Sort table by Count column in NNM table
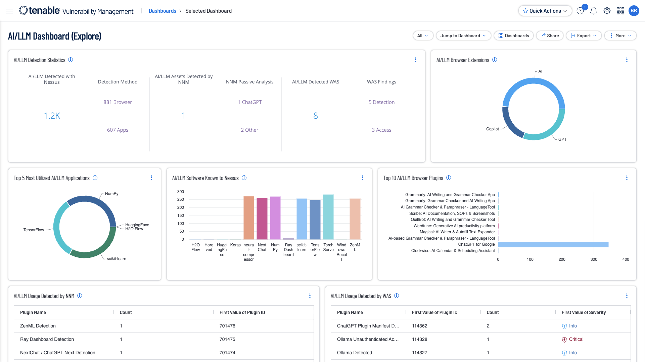 pyautogui.click(x=126, y=312)
